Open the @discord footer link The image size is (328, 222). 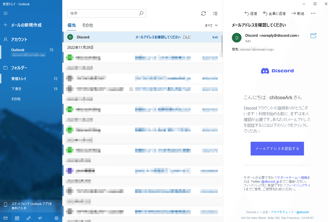point(303,212)
